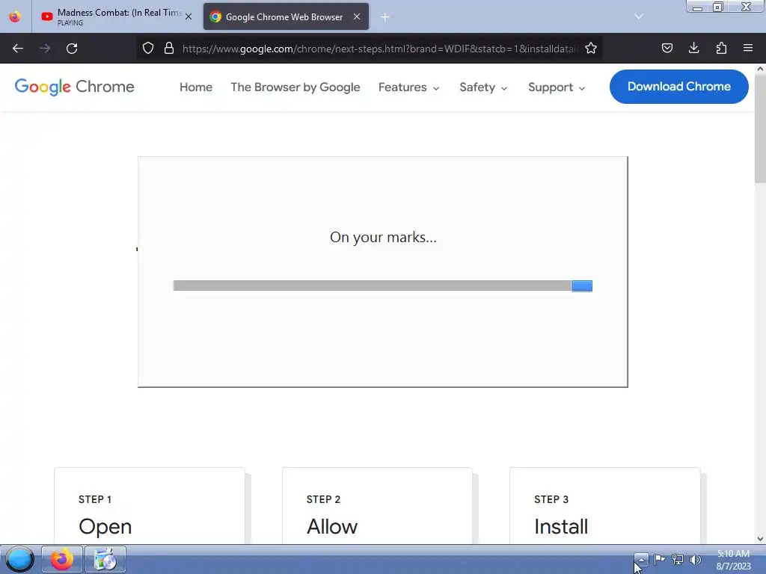Viewport: 766px width, 574px height.
Task: Open the extensions puzzle icon
Action: coord(721,48)
